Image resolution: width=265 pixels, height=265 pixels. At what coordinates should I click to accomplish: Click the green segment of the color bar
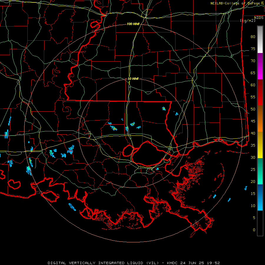[260, 171]
